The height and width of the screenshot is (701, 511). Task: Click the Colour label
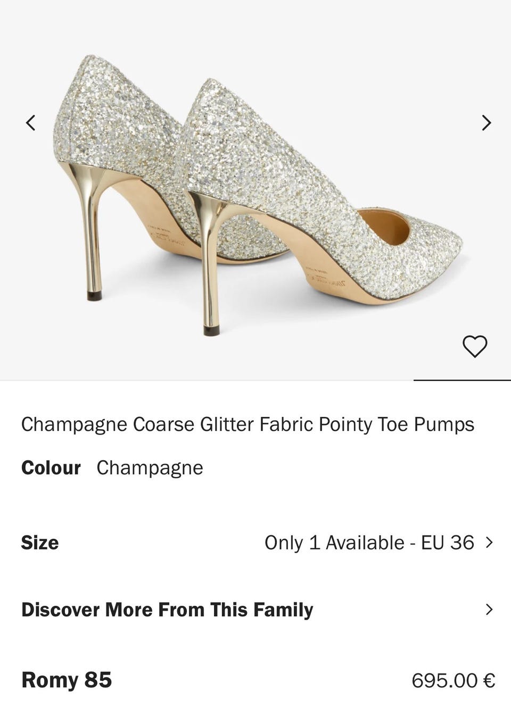pos(51,468)
